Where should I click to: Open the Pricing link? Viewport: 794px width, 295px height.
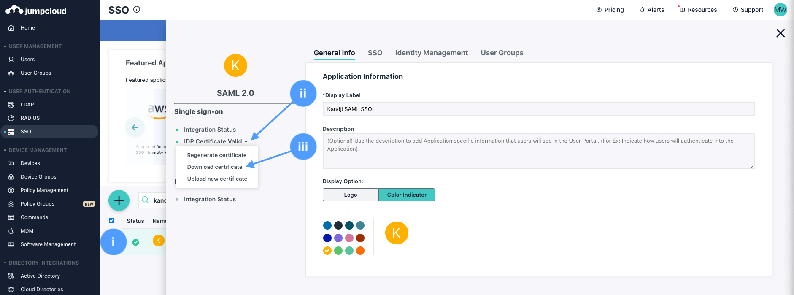610,10
